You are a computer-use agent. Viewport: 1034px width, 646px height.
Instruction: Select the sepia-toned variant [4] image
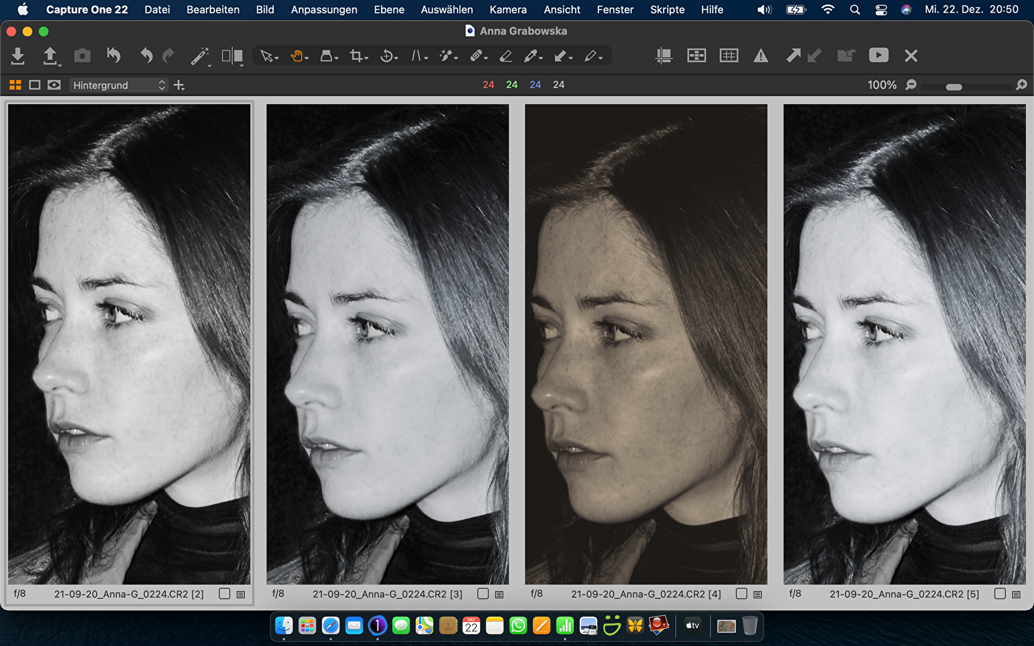pos(646,345)
